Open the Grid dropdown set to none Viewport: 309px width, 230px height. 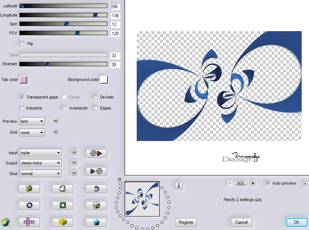[x=32, y=133]
